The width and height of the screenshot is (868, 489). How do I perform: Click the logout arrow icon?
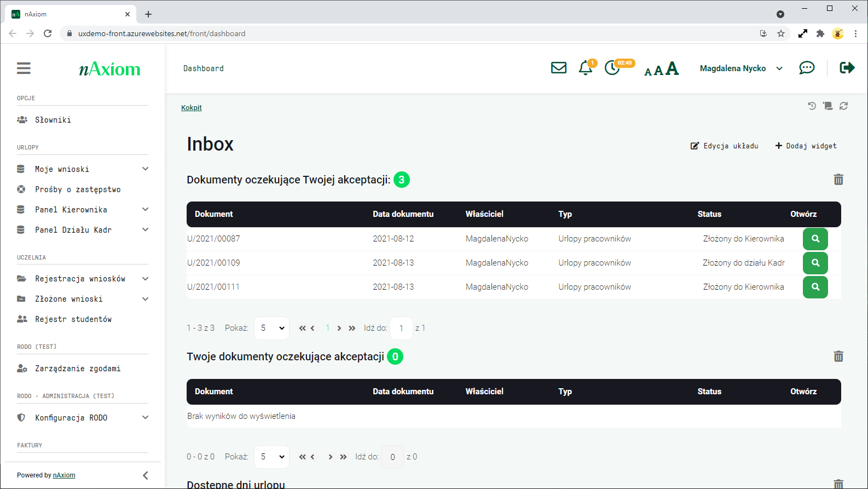(847, 68)
